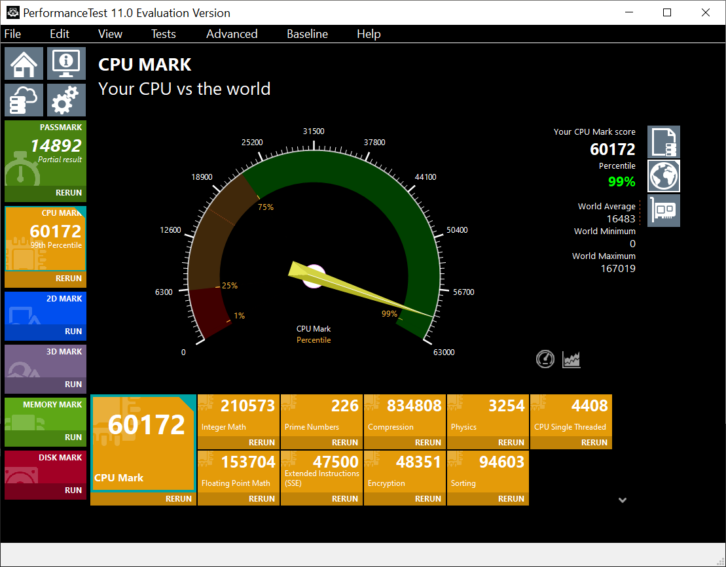Open the Baseline menu
726x567 pixels.
pyautogui.click(x=307, y=34)
